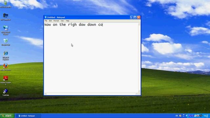The height and width of the screenshot is (118, 210).
Task: Open the View menu in Notepad
Action: 62,21
